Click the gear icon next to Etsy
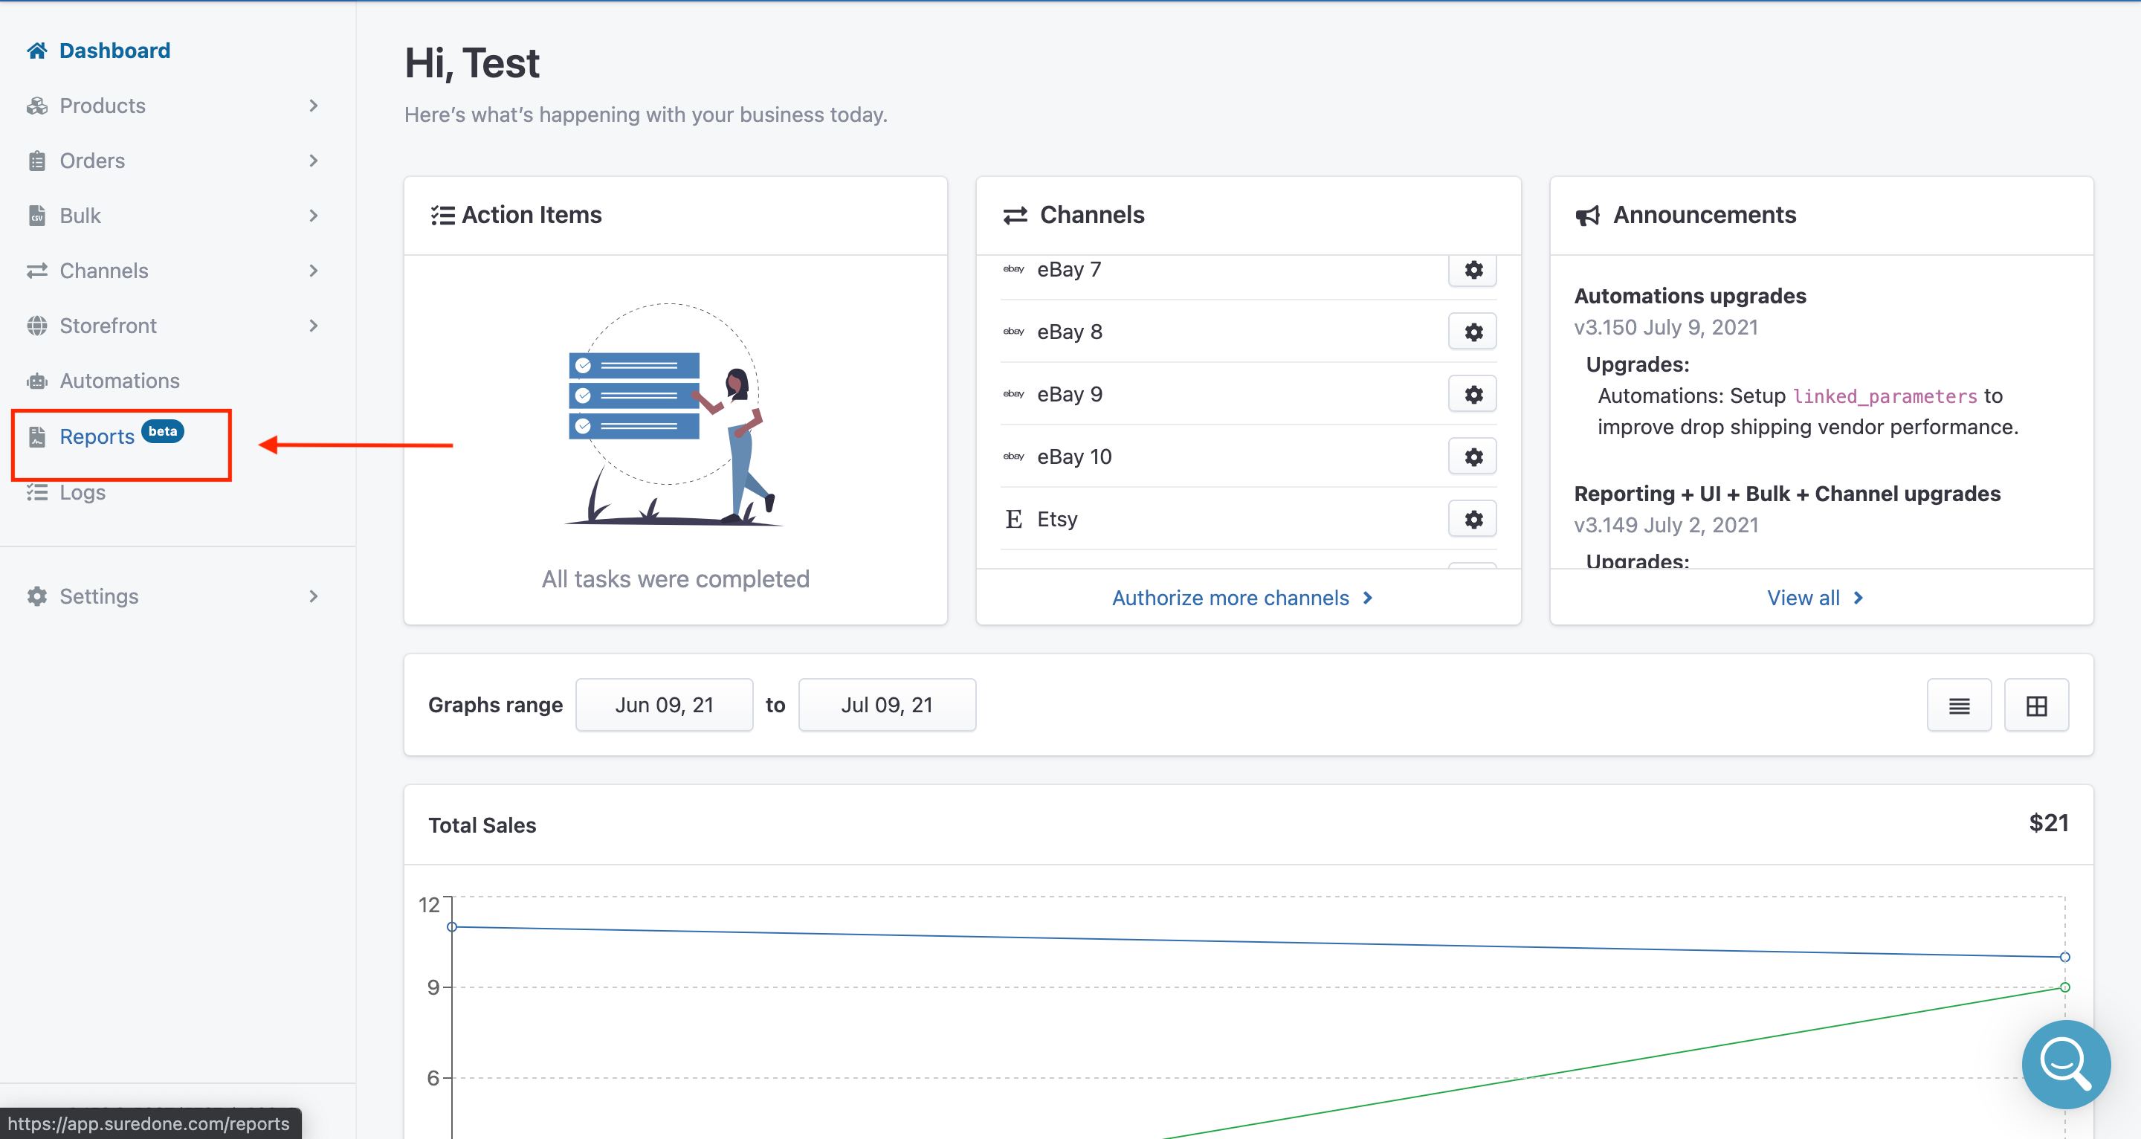 pos(1472,519)
